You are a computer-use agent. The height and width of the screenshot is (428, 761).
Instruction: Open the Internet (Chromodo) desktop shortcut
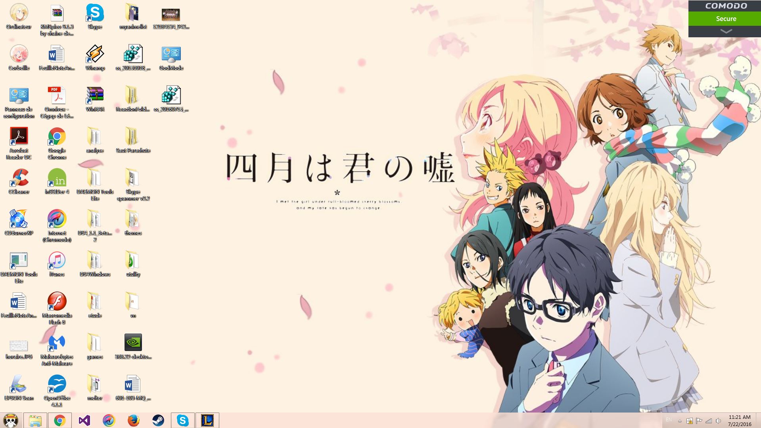point(57,226)
